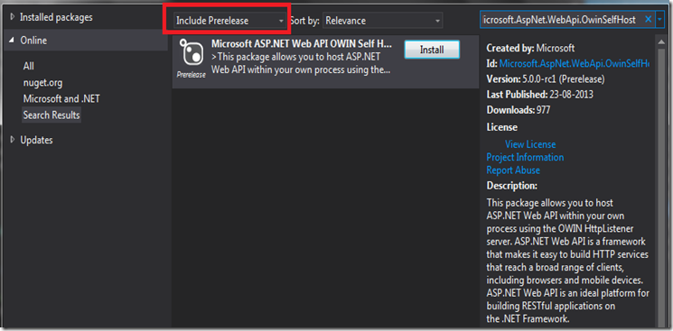Viewport: 673px width, 331px height.
Task: Select the Microsoft ASP.NET Web API OWIN result row
Action: click(x=325, y=61)
